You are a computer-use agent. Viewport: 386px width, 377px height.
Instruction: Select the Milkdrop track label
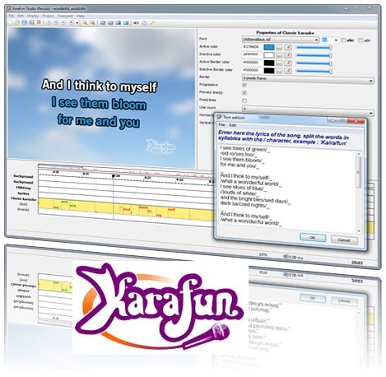(24, 188)
